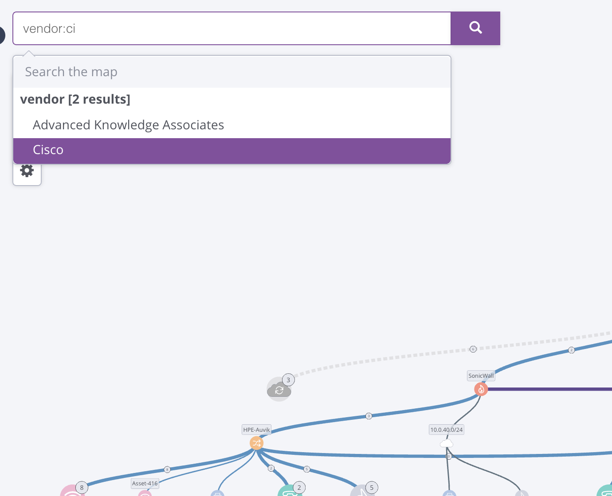
Task: Click the 10.0.40.0/24 network label
Action: pyautogui.click(x=447, y=430)
